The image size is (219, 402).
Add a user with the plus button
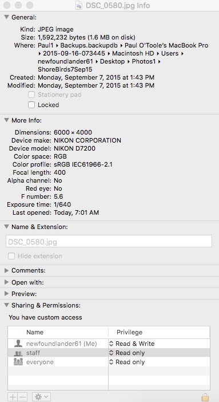point(13,397)
